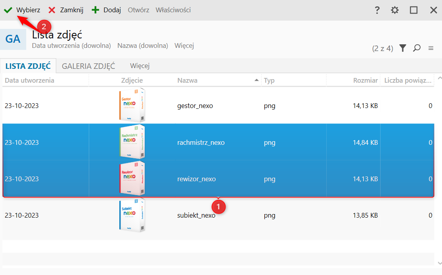Click the Otwórz toolbar button
The image size is (442, 275).
(x=138, y=10)
